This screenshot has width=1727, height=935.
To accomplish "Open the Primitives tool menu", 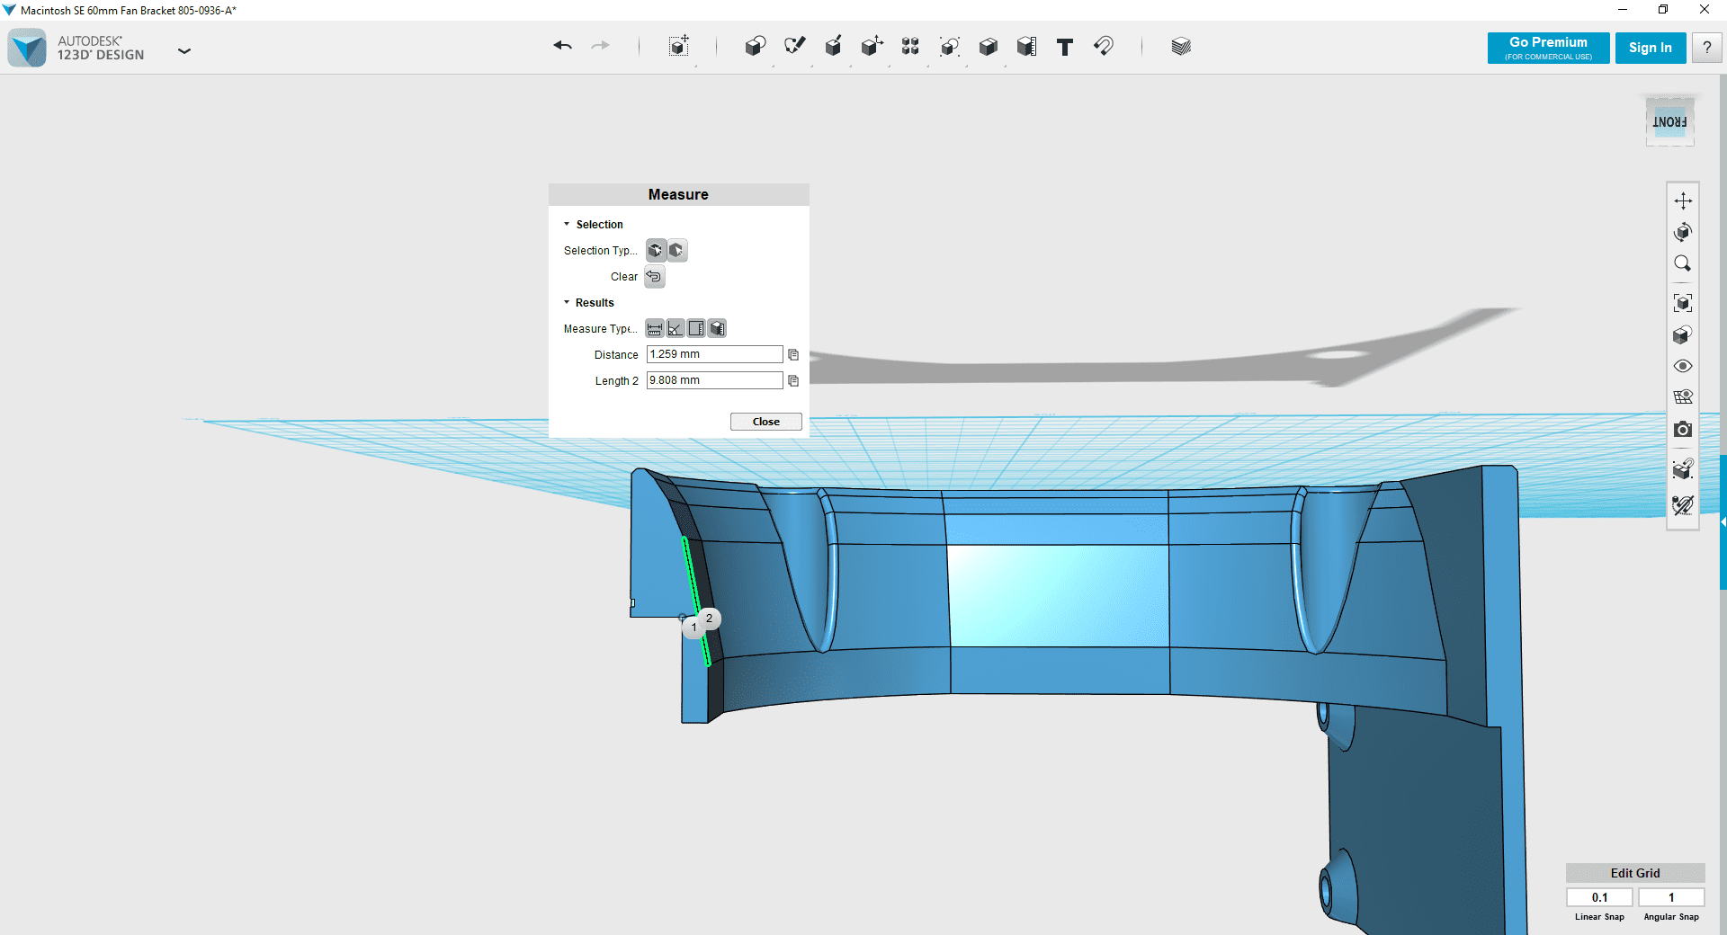I will (755, 47).
